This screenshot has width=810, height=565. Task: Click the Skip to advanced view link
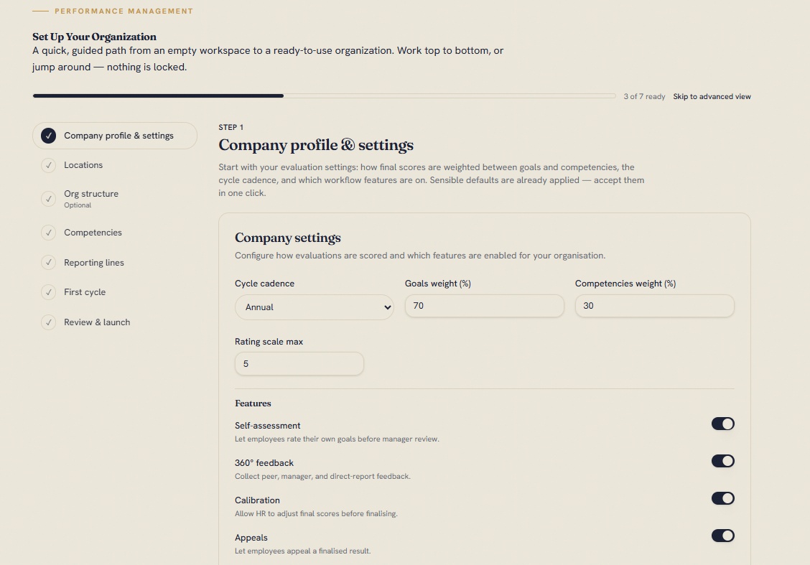click(712, 97)
